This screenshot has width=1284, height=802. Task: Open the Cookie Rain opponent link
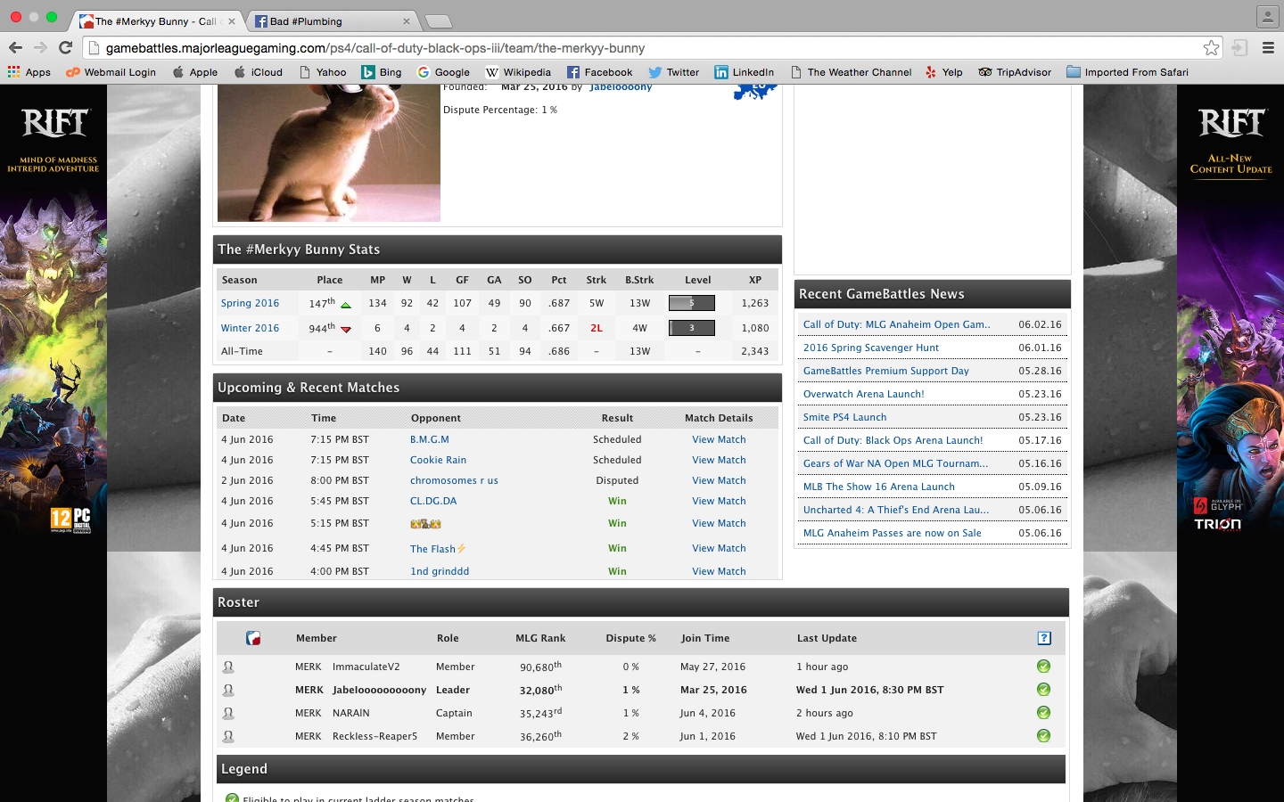439,461
